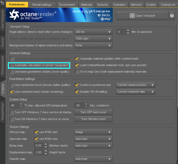
Task: Open the pane options menu icon
Action: coord(3,3)
